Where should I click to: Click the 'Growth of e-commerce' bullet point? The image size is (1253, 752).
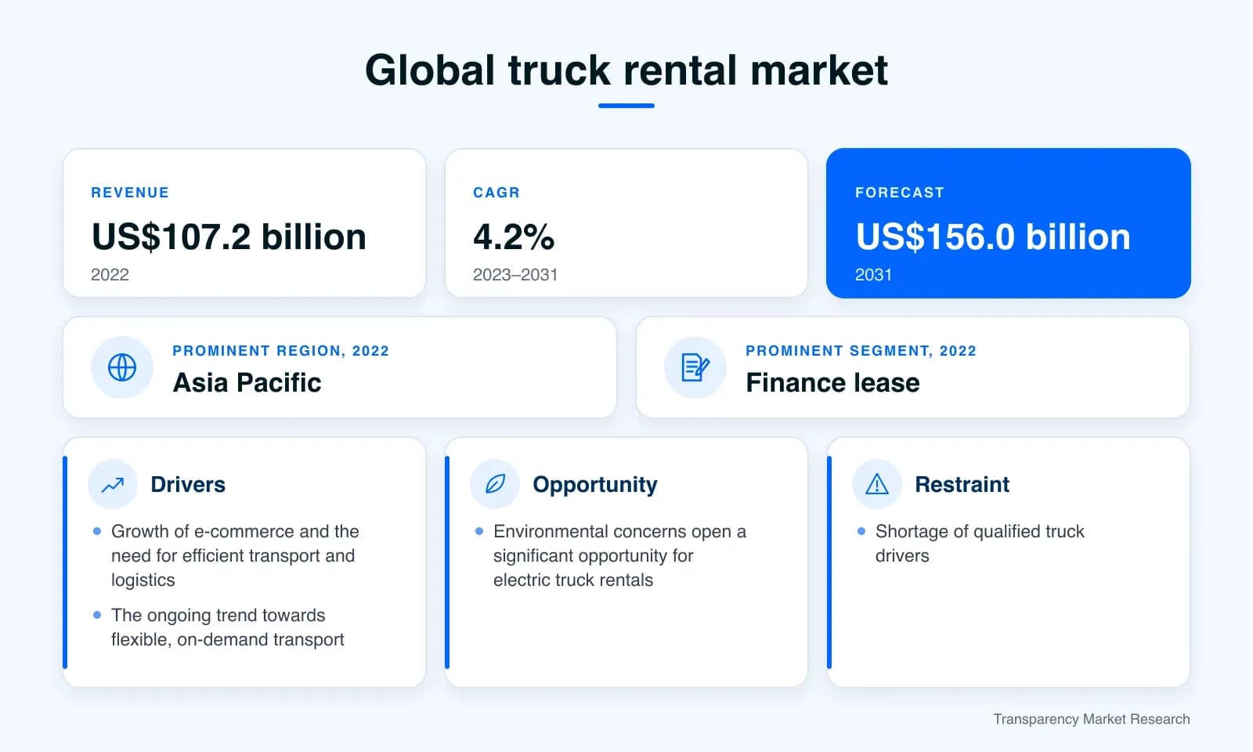(x=235, y=555)
